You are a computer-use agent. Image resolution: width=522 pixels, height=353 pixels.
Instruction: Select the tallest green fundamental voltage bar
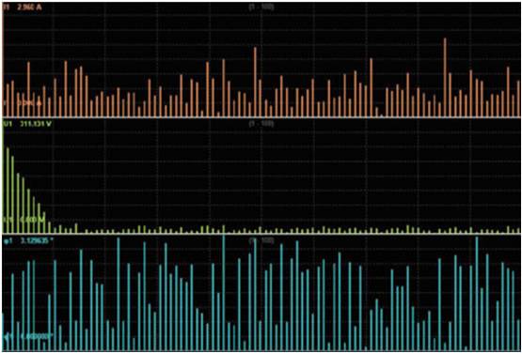tap(3, 176)
